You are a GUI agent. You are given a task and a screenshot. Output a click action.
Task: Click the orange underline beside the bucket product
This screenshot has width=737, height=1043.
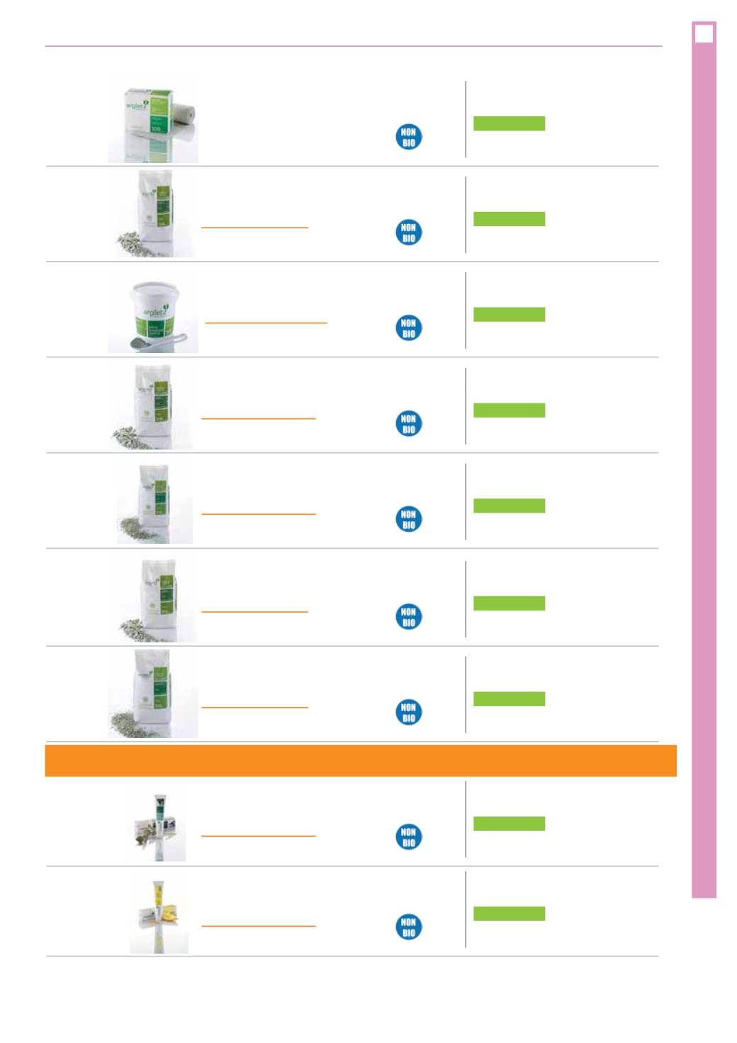tap(266, 323)
